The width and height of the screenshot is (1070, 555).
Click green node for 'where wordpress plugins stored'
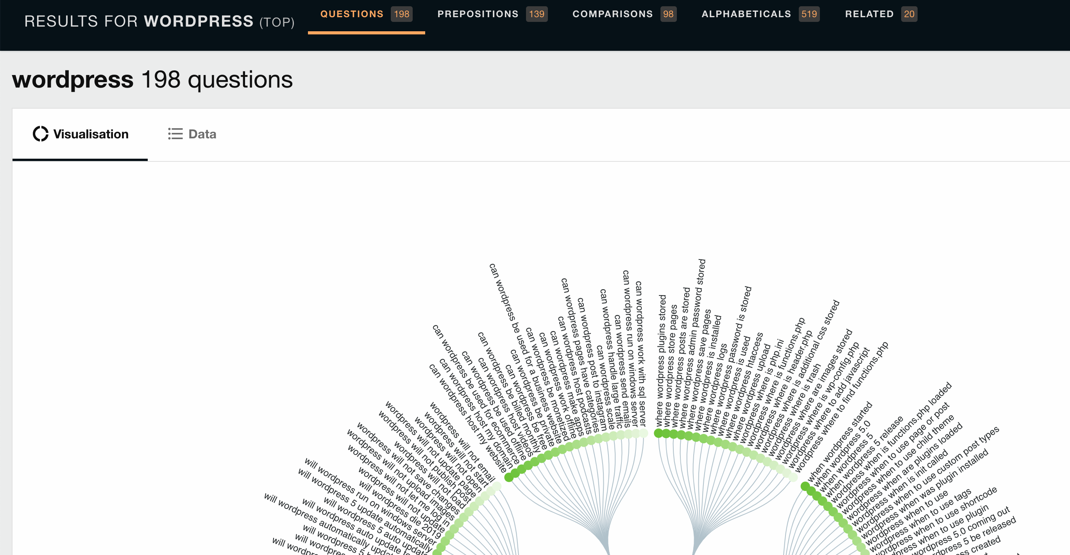tap(658, 433)
